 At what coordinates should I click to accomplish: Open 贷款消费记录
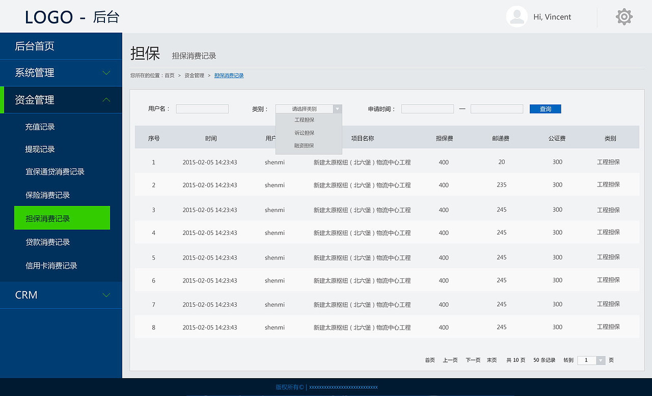(47, 242)
